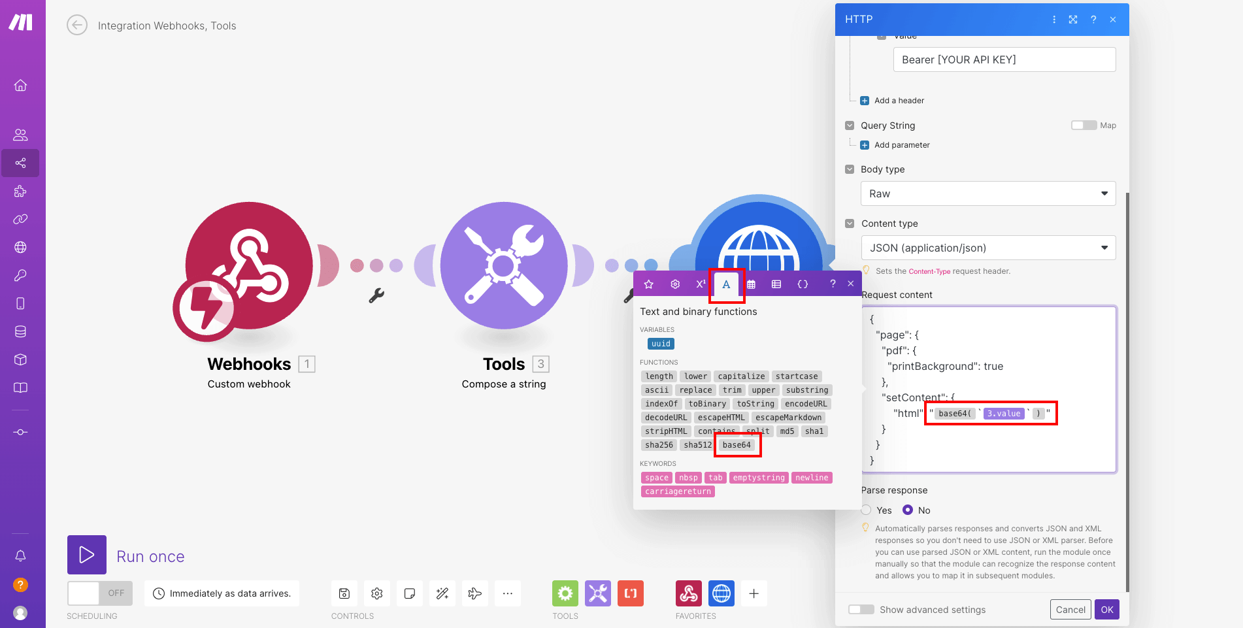The image size is (1243, 628).
Task: Click the magic wand auto-align icon
Action: coord(442,593)
